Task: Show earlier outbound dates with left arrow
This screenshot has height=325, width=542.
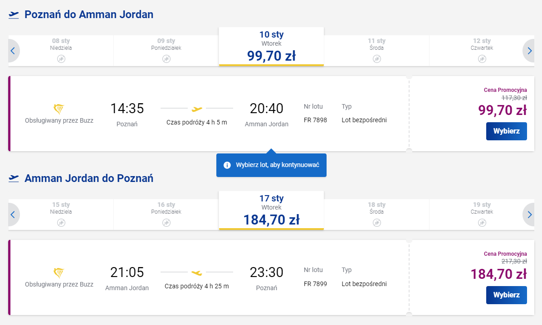Action: coord(13,51)
